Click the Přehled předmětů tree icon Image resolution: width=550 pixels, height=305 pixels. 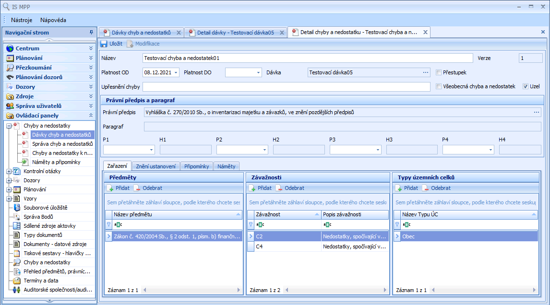click(17, 271)
